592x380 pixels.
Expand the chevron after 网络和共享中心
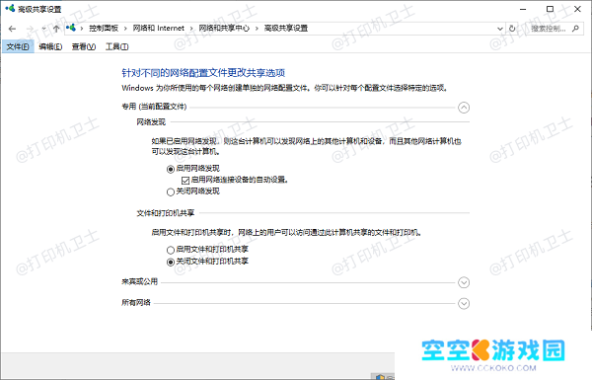pos(257,29)
